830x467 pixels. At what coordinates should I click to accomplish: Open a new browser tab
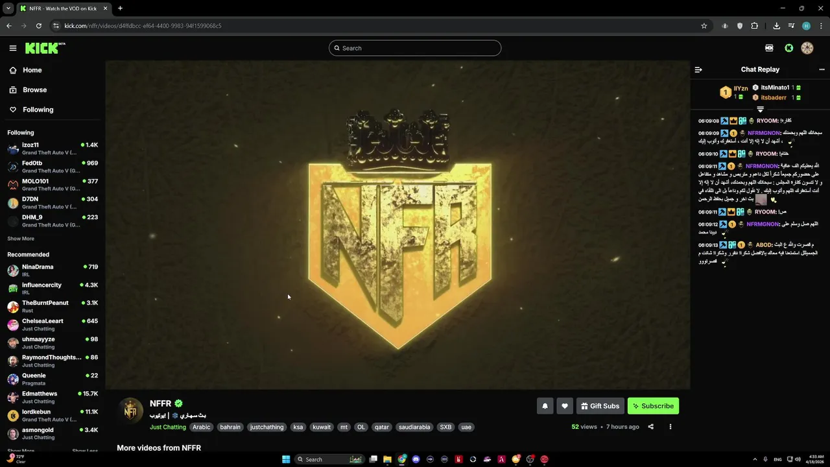tap(120, 8)
